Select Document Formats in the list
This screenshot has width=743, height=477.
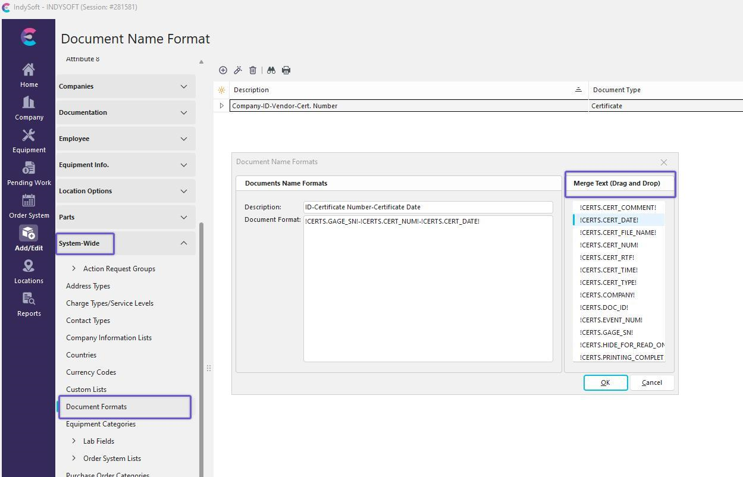point(96,407)
